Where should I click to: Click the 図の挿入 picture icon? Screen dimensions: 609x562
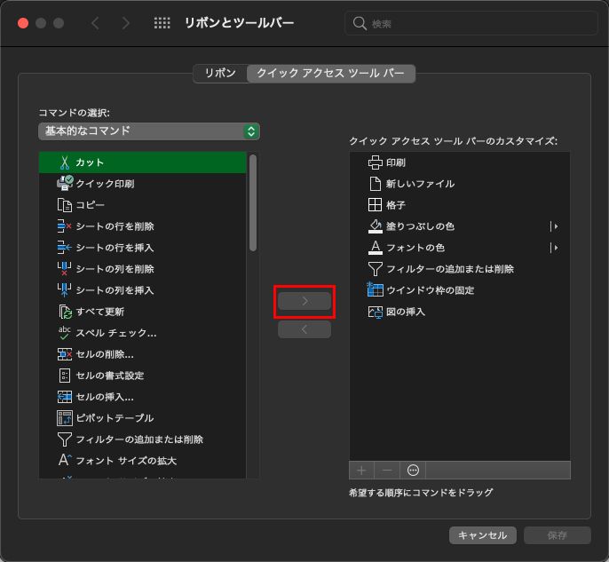pyautogui.click(x=375, y=312)
